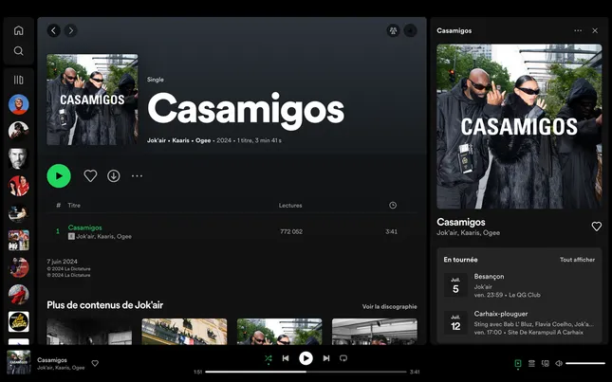This screenshot has width=612, height=382.
Task: Click Tout afficher in En tournée
Action: pyautogui.click(x=577, y=260)
